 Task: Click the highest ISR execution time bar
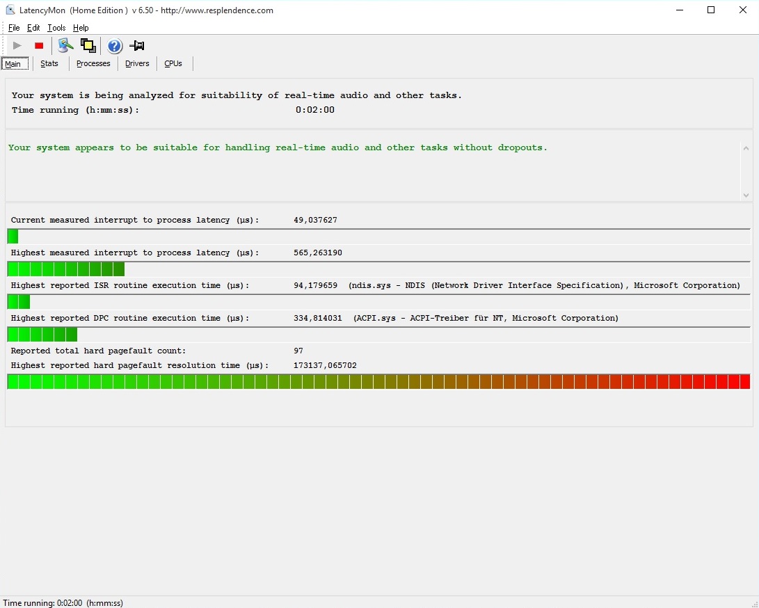379,302
